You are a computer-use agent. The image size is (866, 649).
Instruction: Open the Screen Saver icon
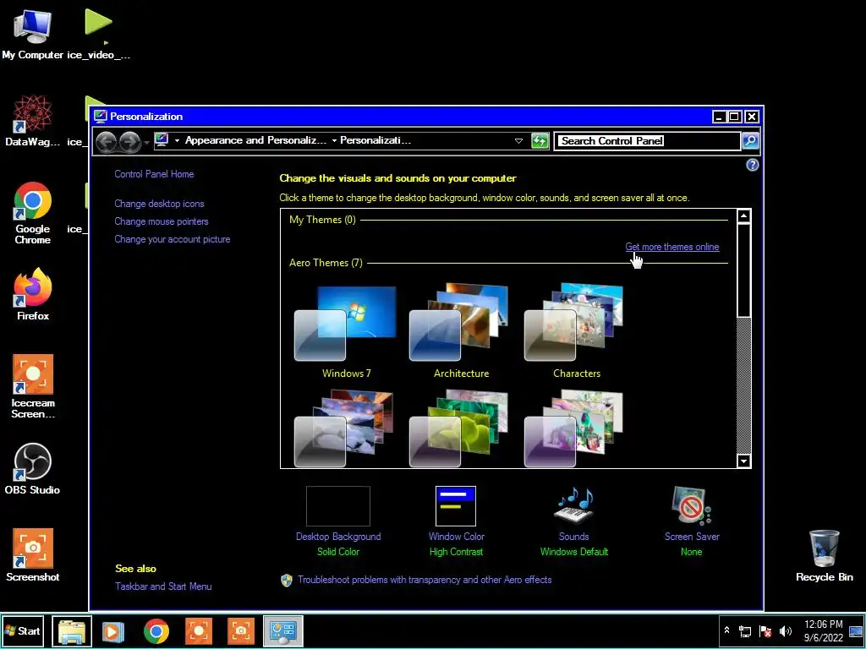point(692,506)
